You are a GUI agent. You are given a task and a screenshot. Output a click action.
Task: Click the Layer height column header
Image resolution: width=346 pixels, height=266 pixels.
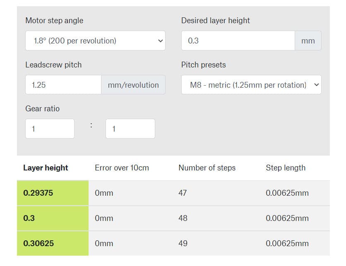[x=46, y=168]
